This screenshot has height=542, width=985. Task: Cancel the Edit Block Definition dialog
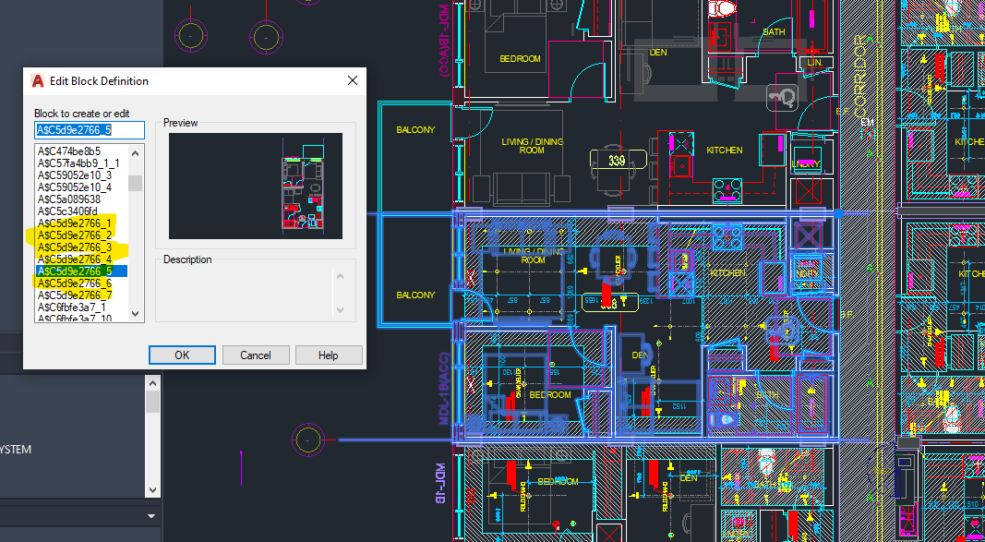pyautogui.click(x=256, y=355)
